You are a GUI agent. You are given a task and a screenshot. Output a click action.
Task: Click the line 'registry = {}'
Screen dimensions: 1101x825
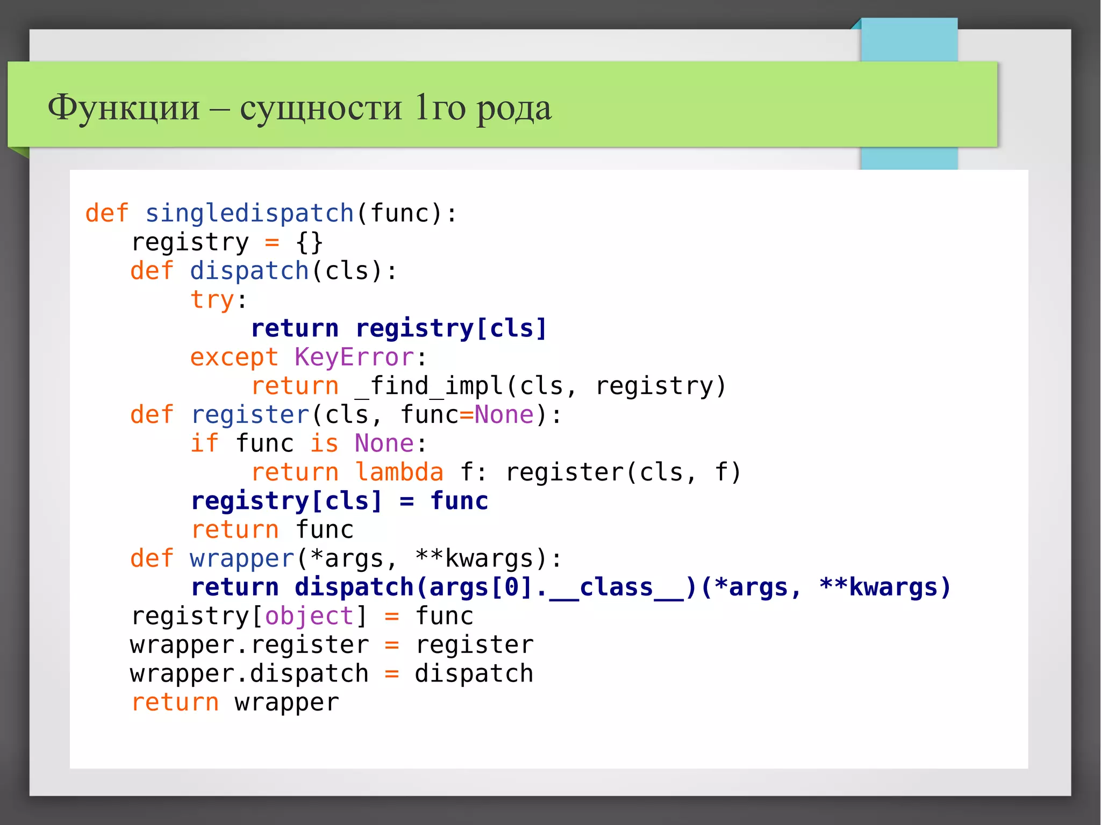227,242
